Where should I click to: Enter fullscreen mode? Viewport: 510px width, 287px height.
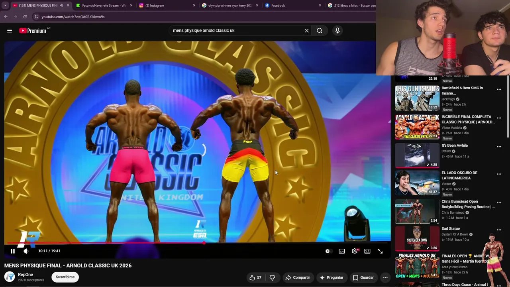click(x=380, y=251)
